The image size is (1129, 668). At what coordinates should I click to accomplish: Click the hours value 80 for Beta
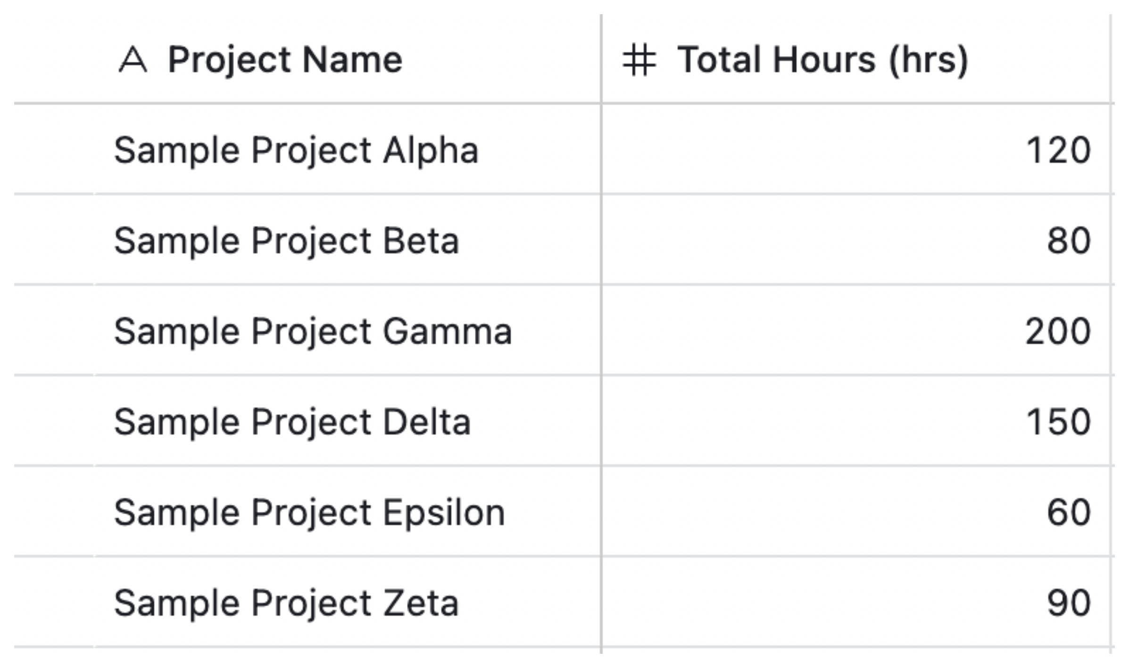click(x=1067, y=240)
